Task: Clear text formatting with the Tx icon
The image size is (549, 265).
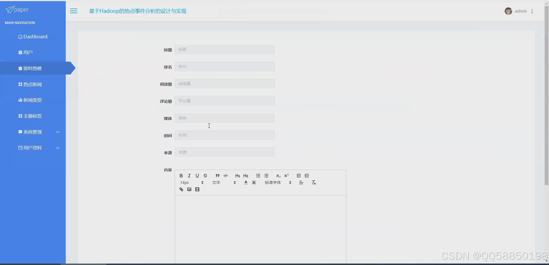Action: pos(313,182)
